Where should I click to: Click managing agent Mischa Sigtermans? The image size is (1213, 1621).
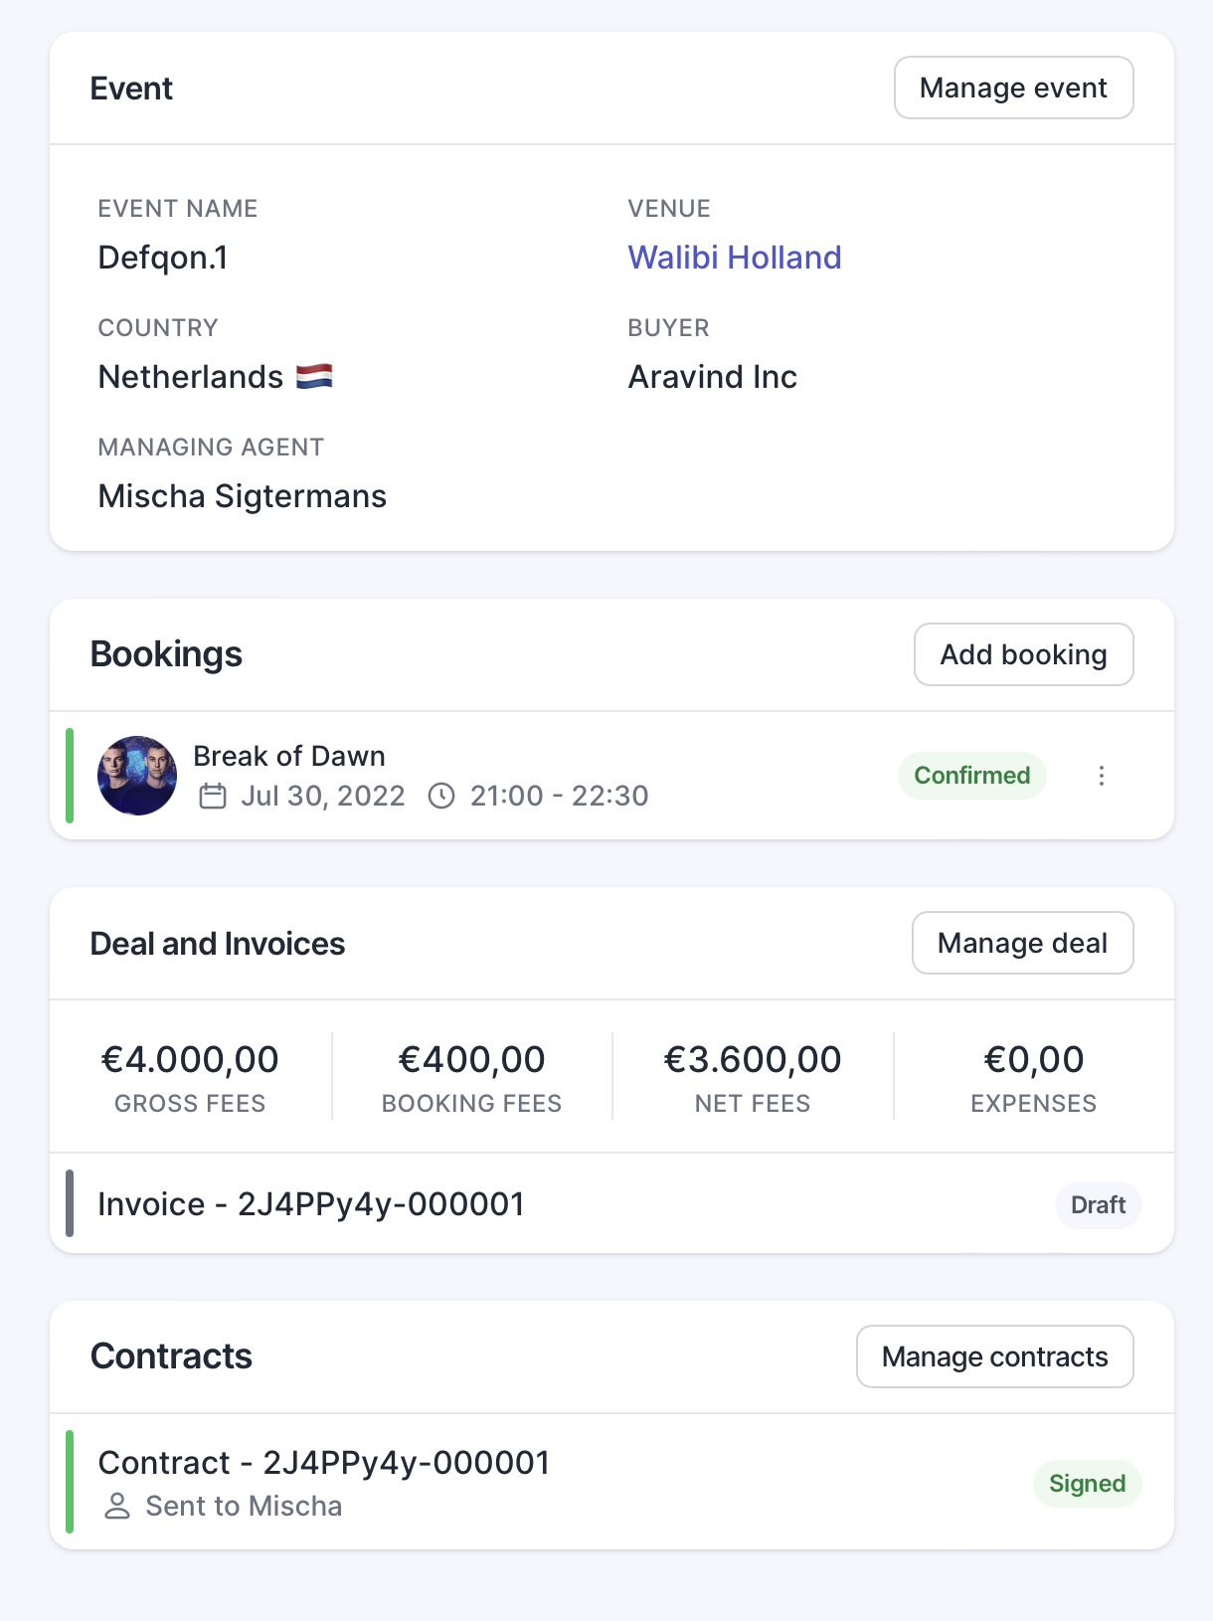click(242, 495)
